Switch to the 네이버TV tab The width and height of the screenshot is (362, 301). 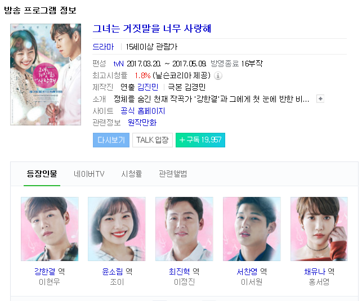click(x=89, y=174)
